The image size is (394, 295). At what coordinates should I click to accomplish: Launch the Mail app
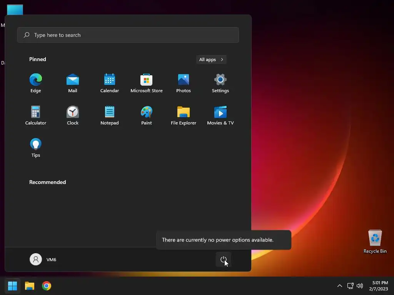[x=73, y=83]
